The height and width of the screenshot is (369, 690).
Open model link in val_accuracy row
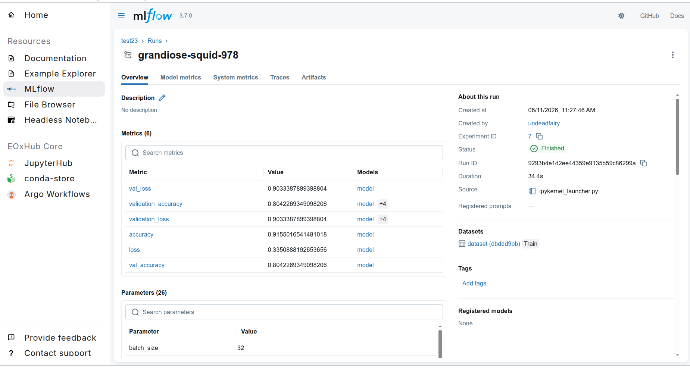[x=365, y=265]
